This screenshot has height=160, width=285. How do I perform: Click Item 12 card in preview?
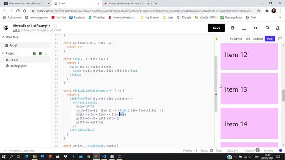point(249,56)
